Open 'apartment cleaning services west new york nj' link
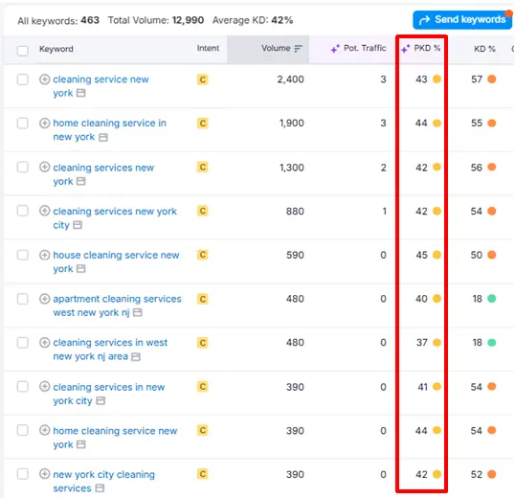The width and height of the screenshot is (515, 498). (117, 306)
